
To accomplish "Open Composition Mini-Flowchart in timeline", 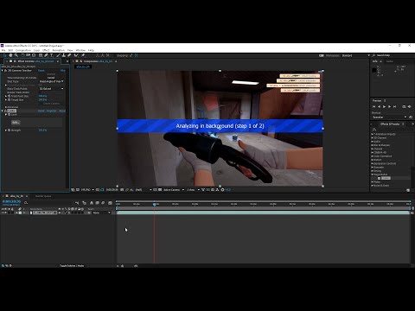I will 77,203.
